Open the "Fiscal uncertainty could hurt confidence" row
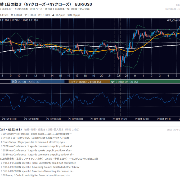Screen dimensions: 180x180 pos(38,163)
